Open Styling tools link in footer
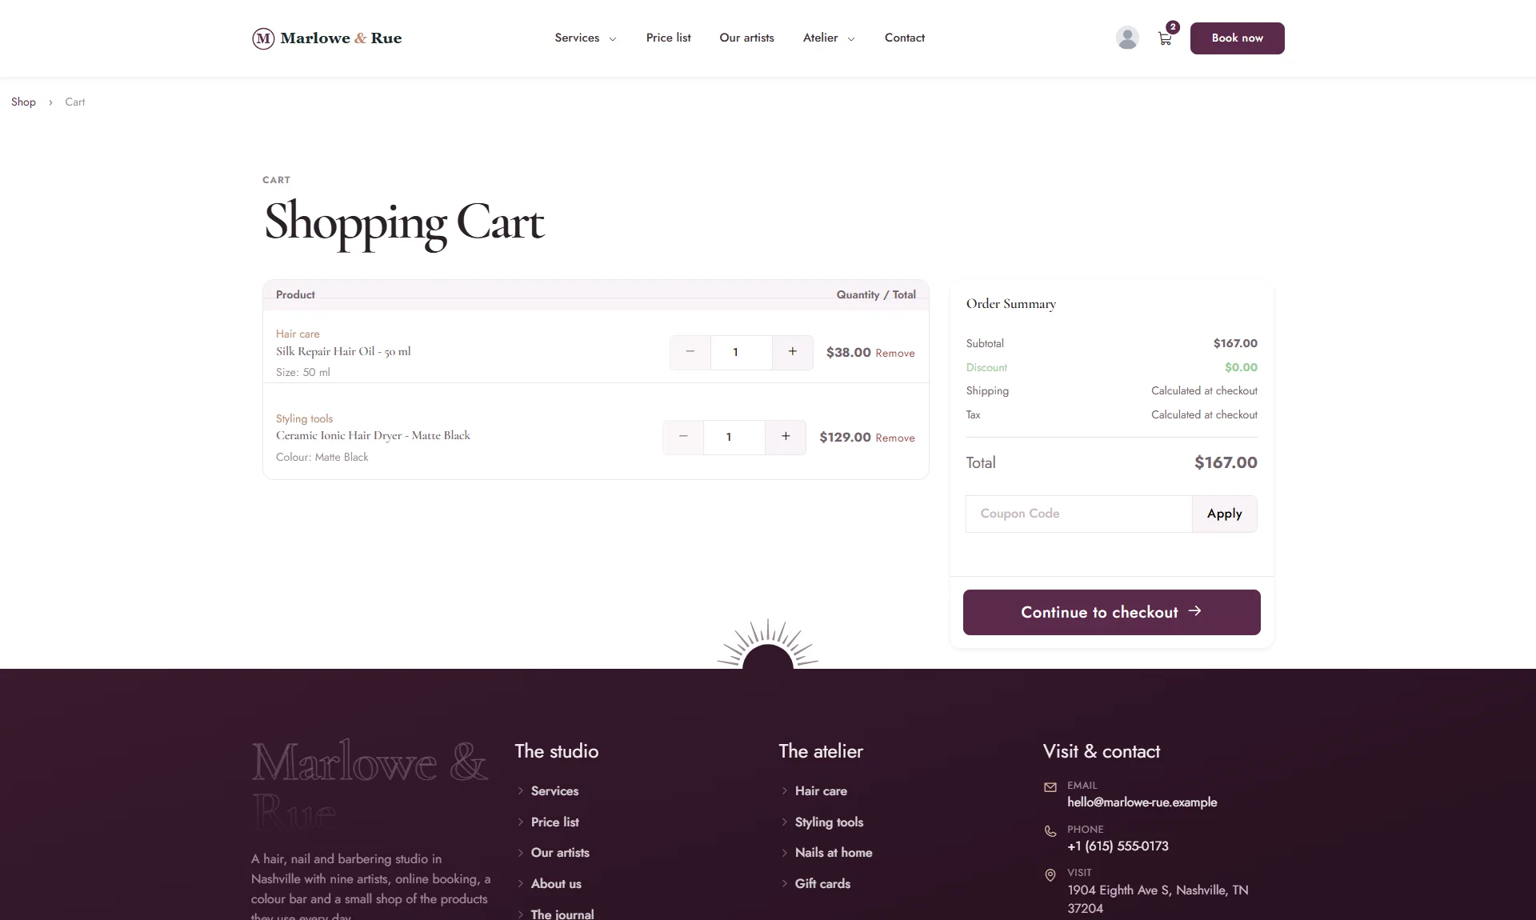The height and width of the screenshot is (920, 1536). coord(829,822)
